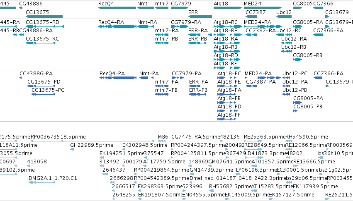Click the EK302948.5prime EST label
The width and height of the screenshot is (353, 201).
[145, 145]
